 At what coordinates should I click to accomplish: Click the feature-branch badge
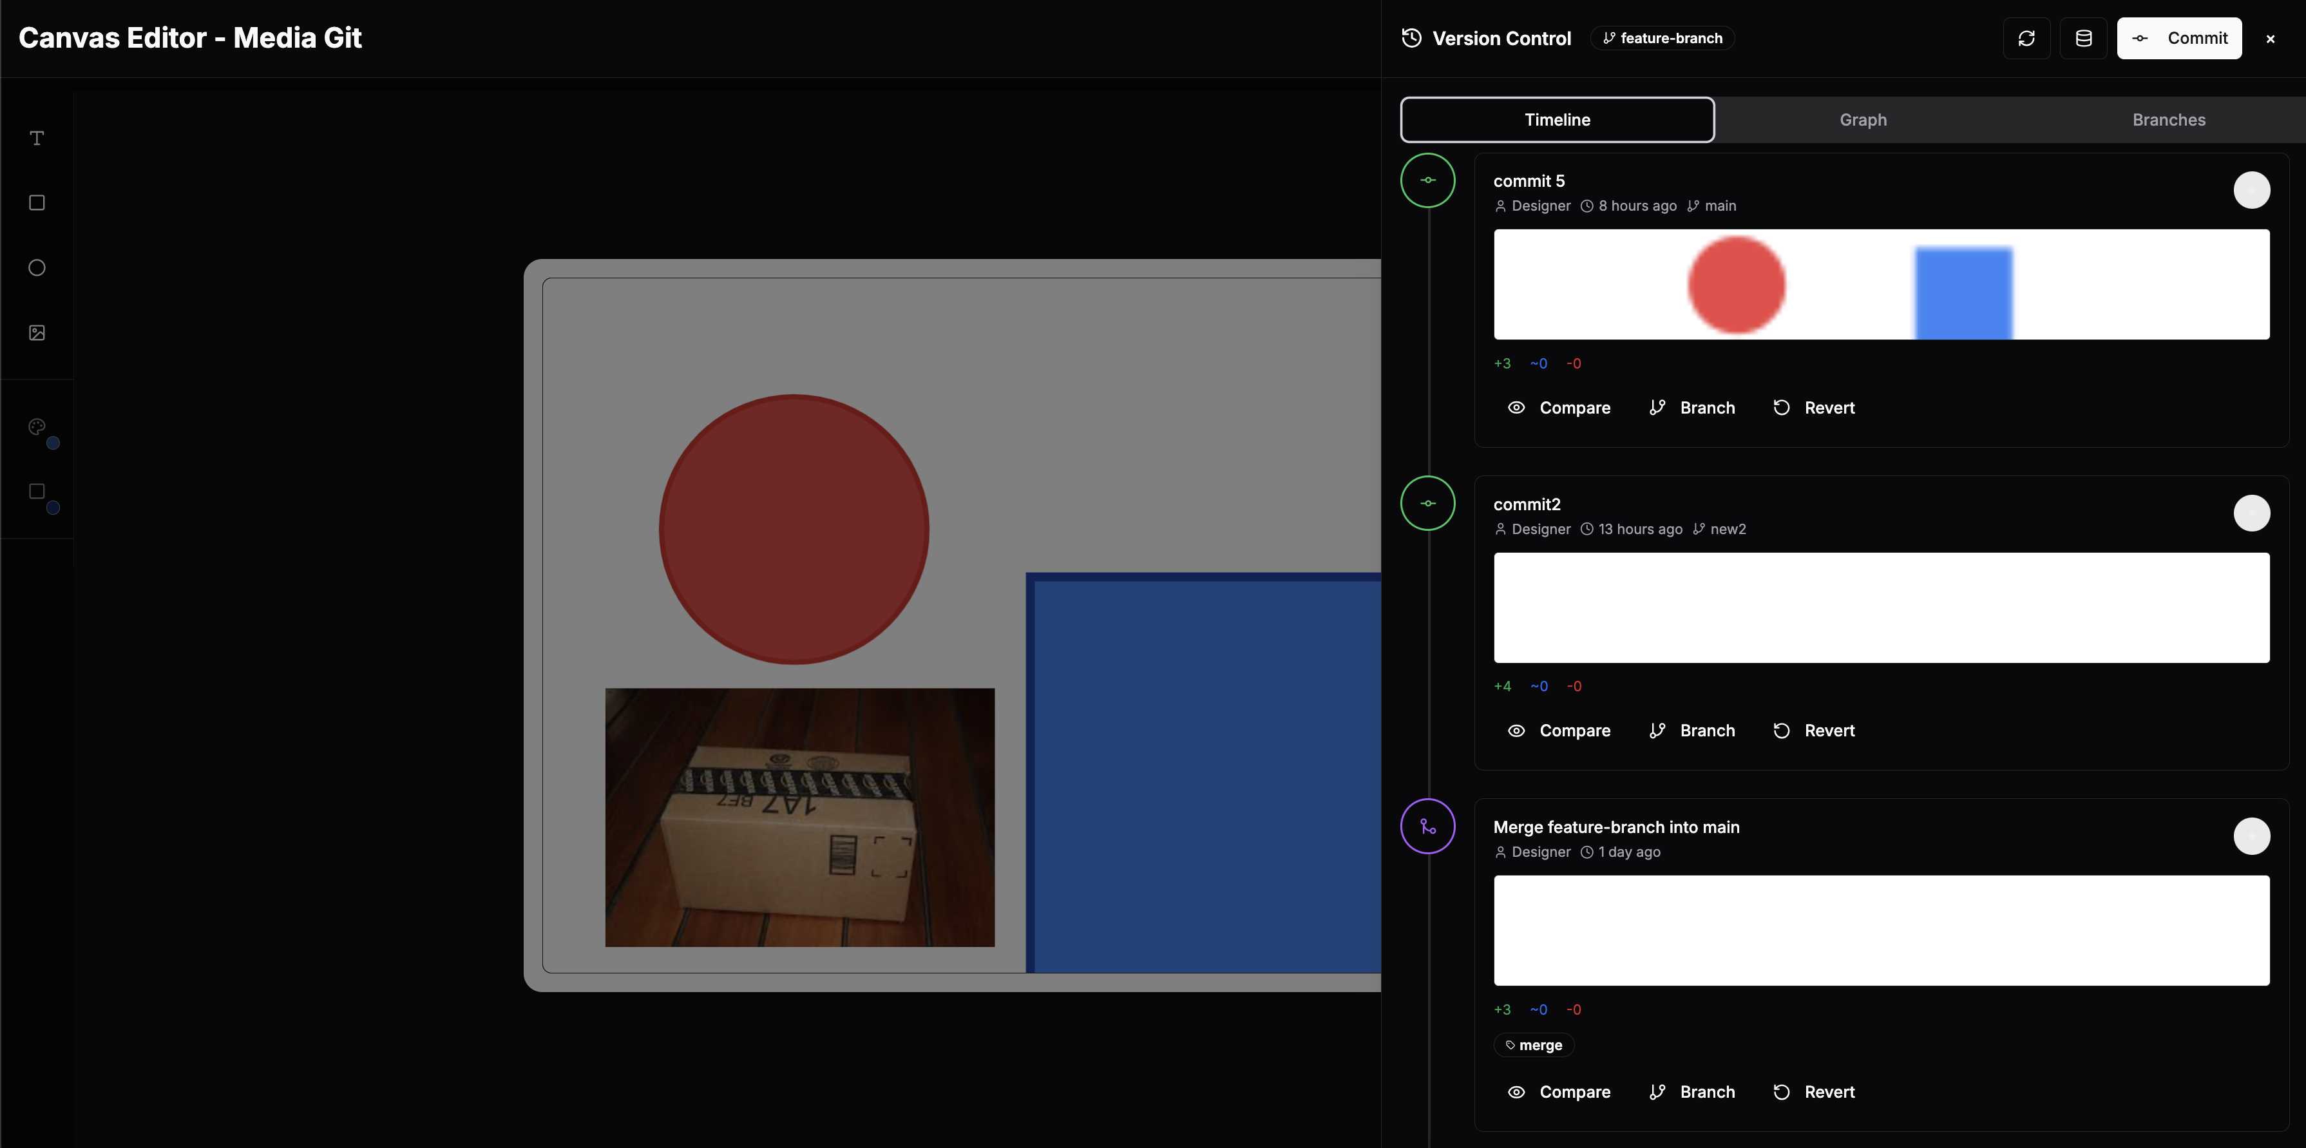point(1661,39)
